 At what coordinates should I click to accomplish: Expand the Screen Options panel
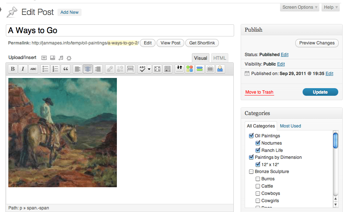(299, 7)
